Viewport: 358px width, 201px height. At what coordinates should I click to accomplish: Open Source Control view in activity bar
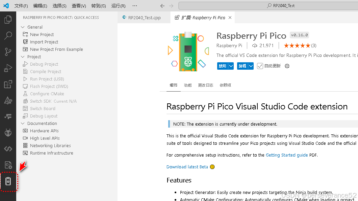point(8,52)
